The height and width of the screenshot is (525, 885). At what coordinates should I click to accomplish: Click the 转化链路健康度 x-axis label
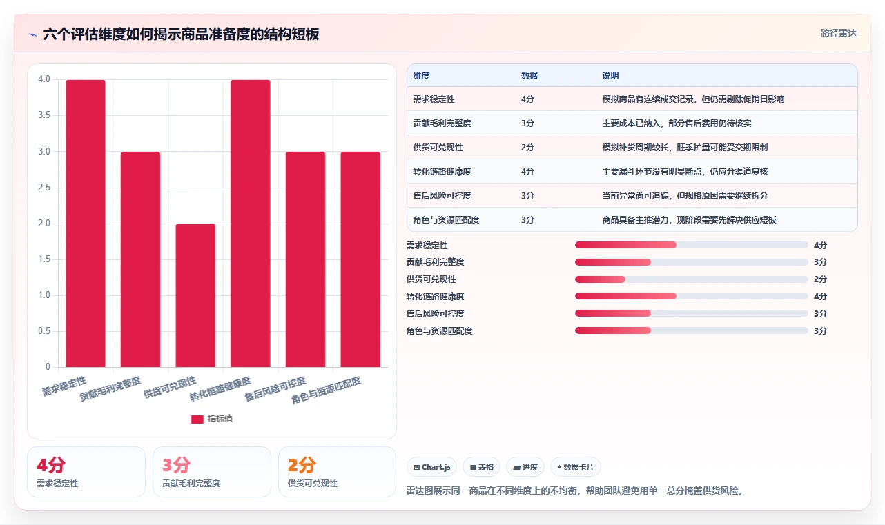(220, 390)
